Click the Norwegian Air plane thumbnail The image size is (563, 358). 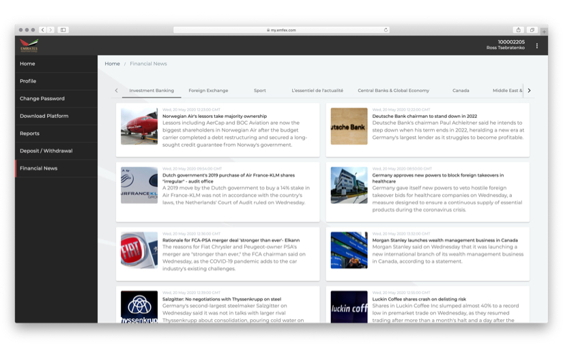[x=139, y=126]
